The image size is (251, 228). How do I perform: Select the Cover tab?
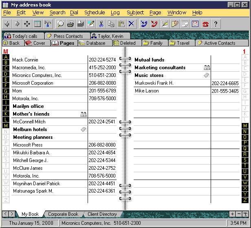pos(37,43)
